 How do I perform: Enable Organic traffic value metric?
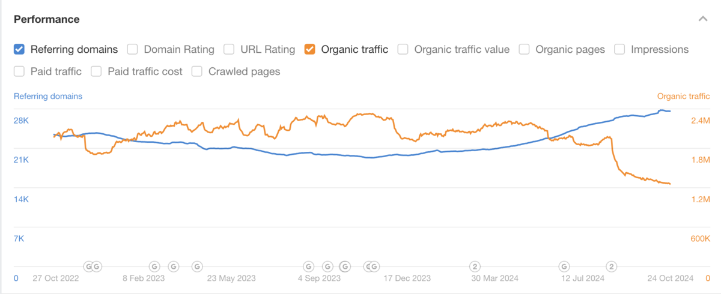[x=403, y=49]
